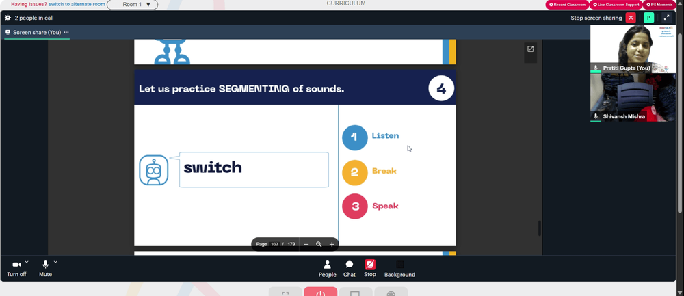Click the '2 people in call' text

point(34,18)
